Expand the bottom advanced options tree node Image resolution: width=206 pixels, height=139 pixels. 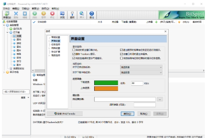click(x=49, y=56)
